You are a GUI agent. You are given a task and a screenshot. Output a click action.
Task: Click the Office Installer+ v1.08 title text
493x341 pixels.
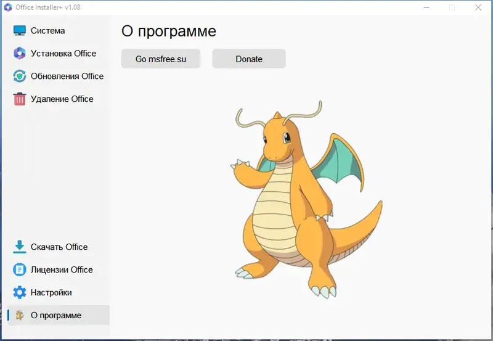[48, 7]
